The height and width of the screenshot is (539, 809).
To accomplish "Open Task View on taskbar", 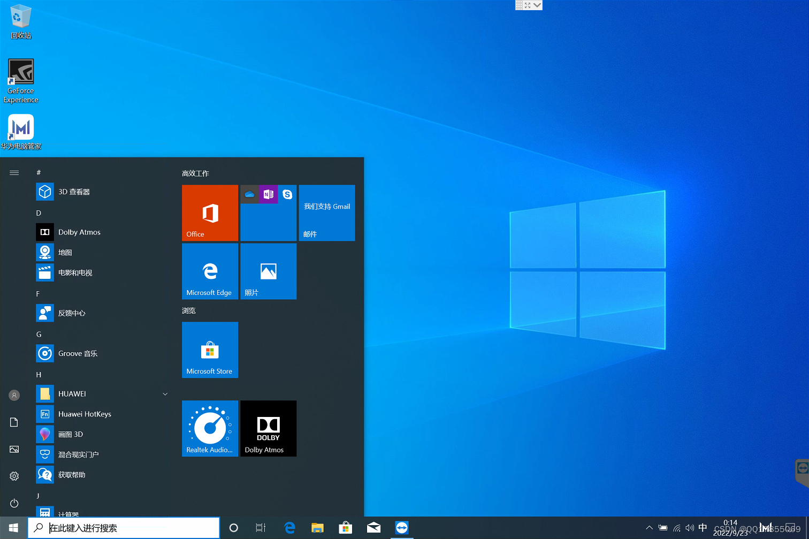I will pyautogui.click(x=261, y=528).
